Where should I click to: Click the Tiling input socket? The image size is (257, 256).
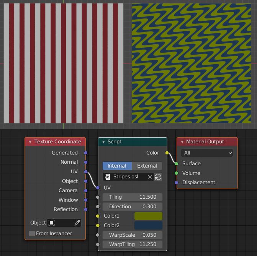coord(98,197)
